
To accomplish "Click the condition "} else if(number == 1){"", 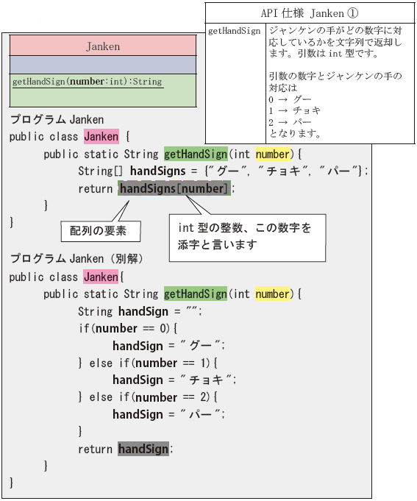I will (x=148, y=363).
